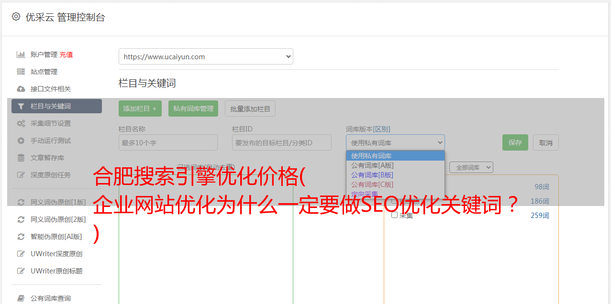611x304 pixels.
Task: Focus the 栏目ID input field
Action: point(282,142)
